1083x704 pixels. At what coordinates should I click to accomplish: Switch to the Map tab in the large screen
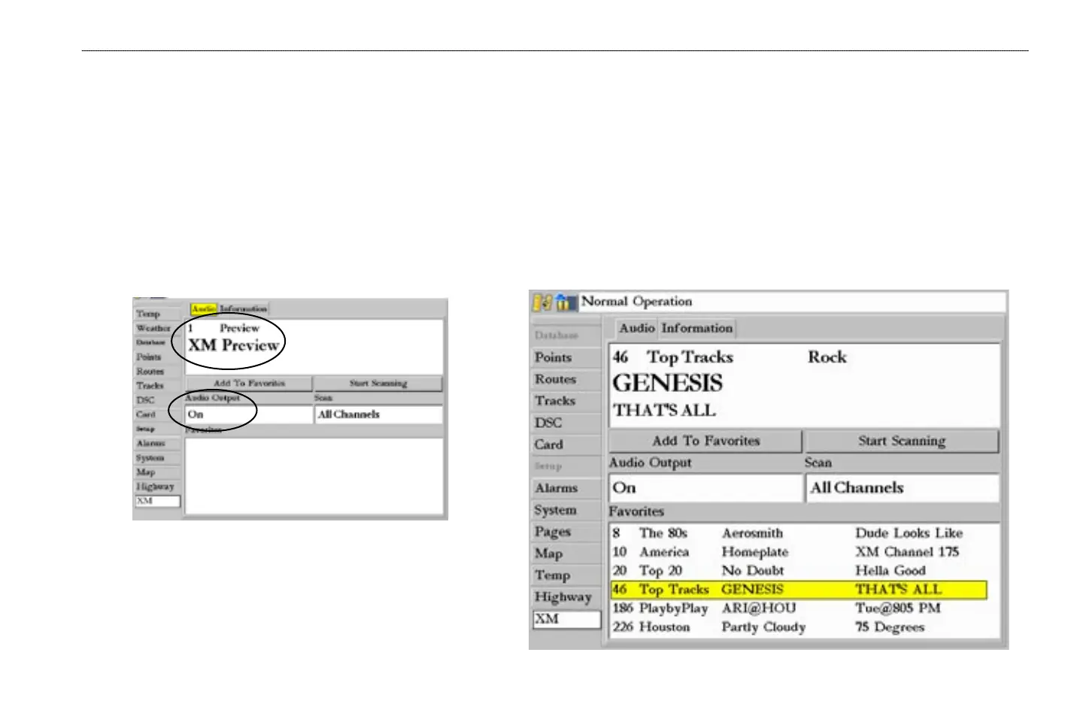[x=567, y=554]
